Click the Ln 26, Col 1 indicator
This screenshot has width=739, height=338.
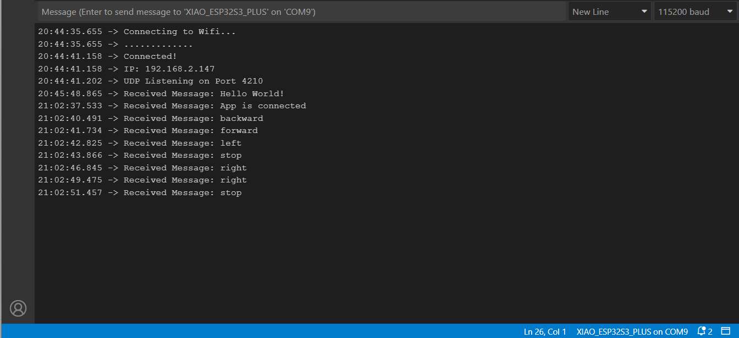(545, 331)
